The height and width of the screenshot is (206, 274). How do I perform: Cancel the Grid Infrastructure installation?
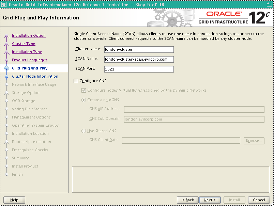pos(259,200)
